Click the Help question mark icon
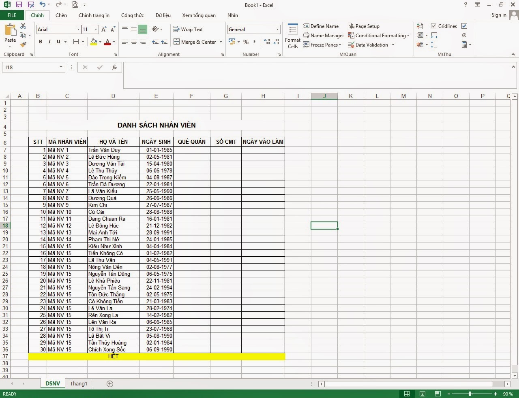519x398 pixels. click(x=465, y=5)
